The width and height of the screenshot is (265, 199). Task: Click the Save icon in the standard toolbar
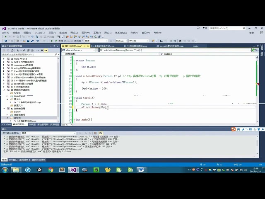coord(28,41)
